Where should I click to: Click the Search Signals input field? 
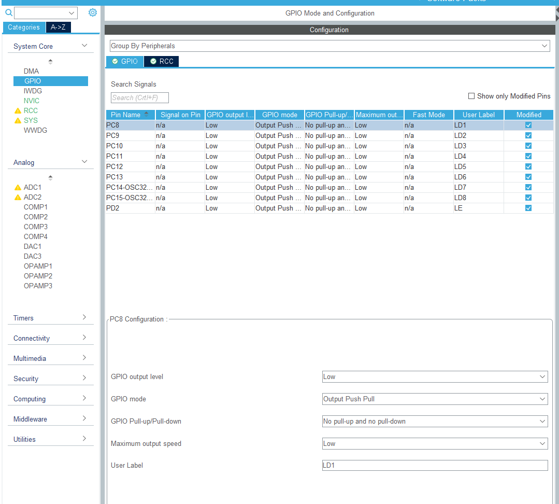click(140, 97)
